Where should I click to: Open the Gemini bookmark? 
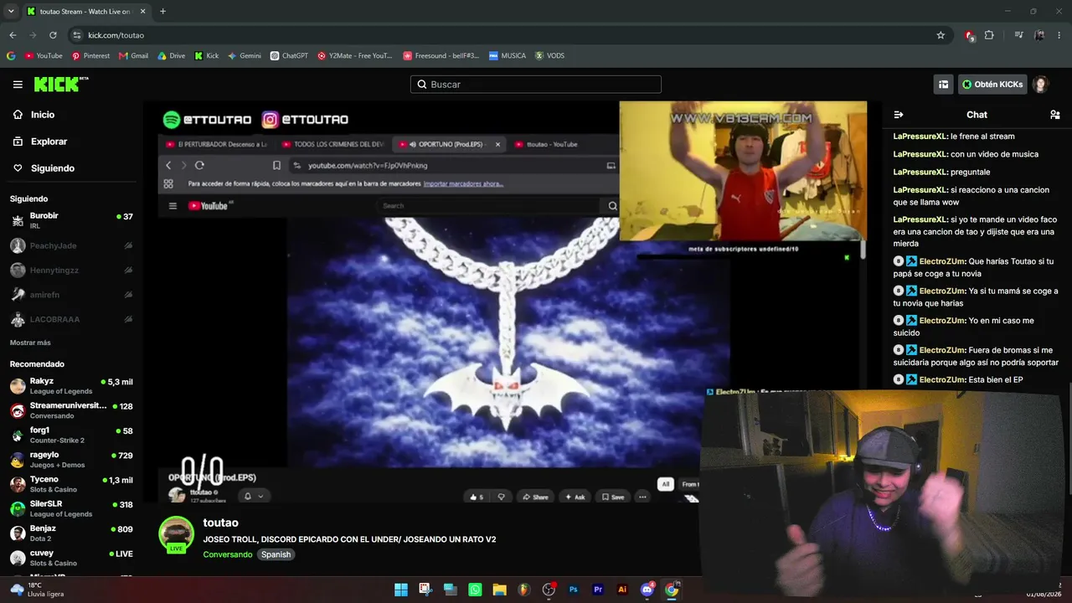click(245, 56)
